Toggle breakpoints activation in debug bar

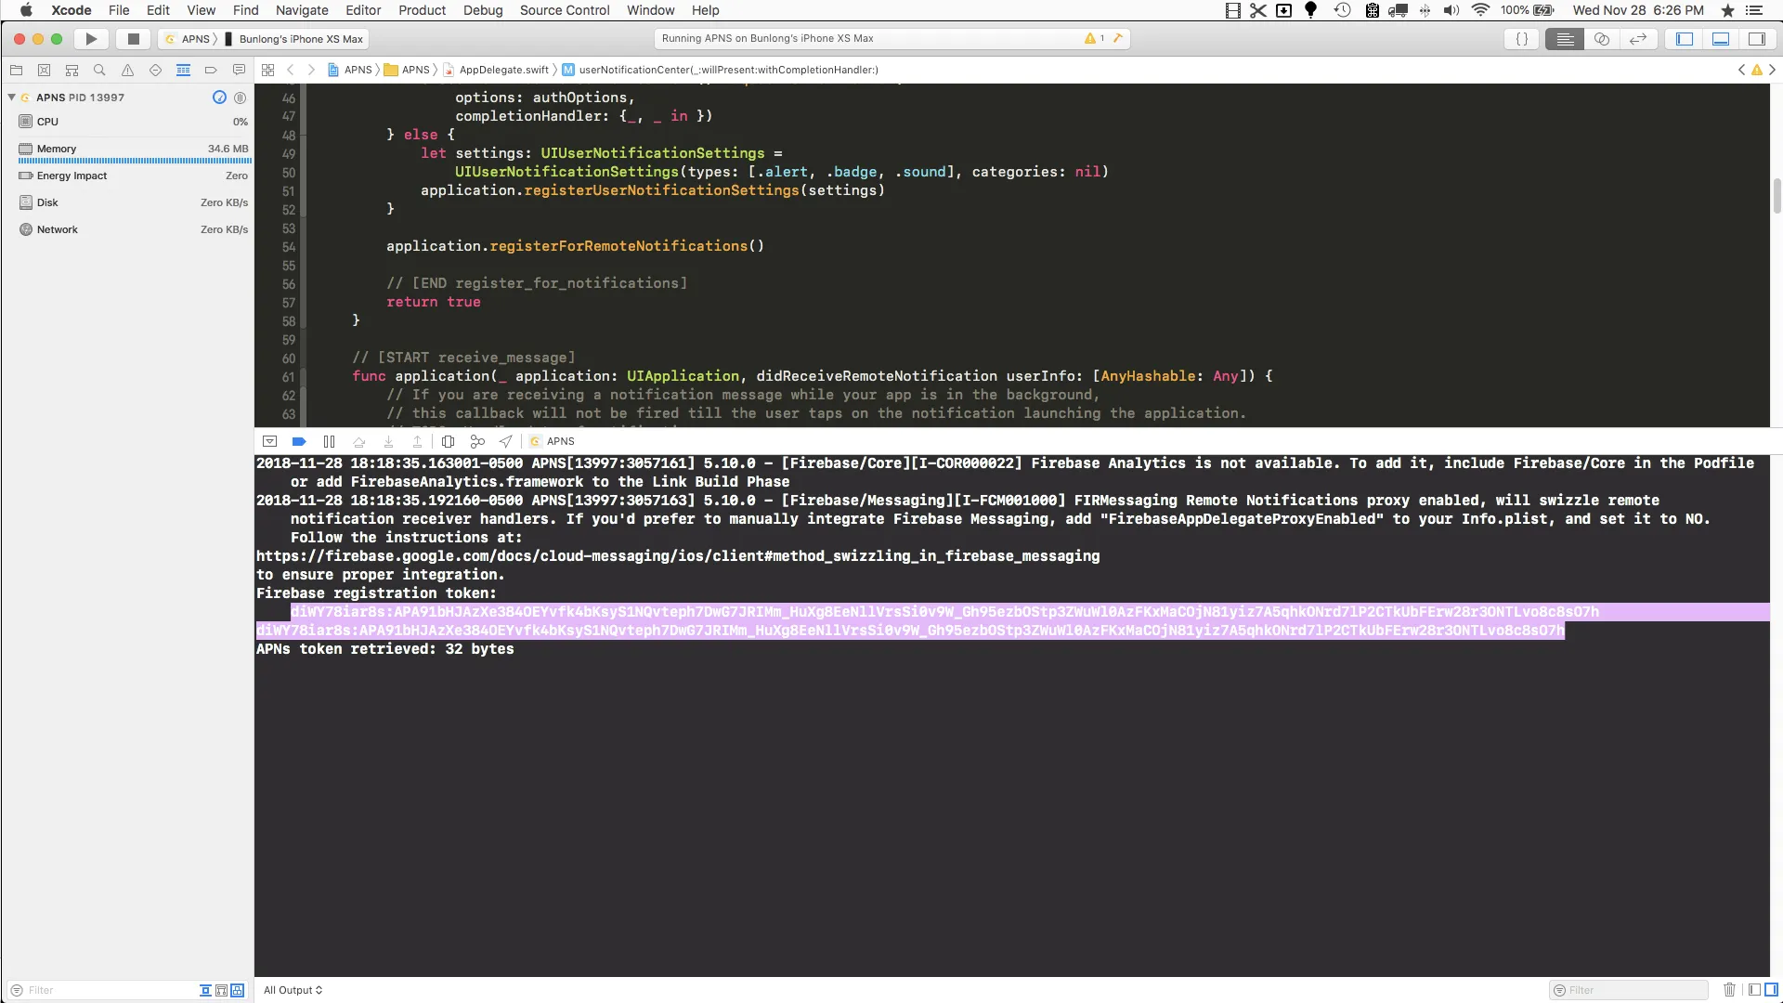pyautogui.click(x=299, y=441)
